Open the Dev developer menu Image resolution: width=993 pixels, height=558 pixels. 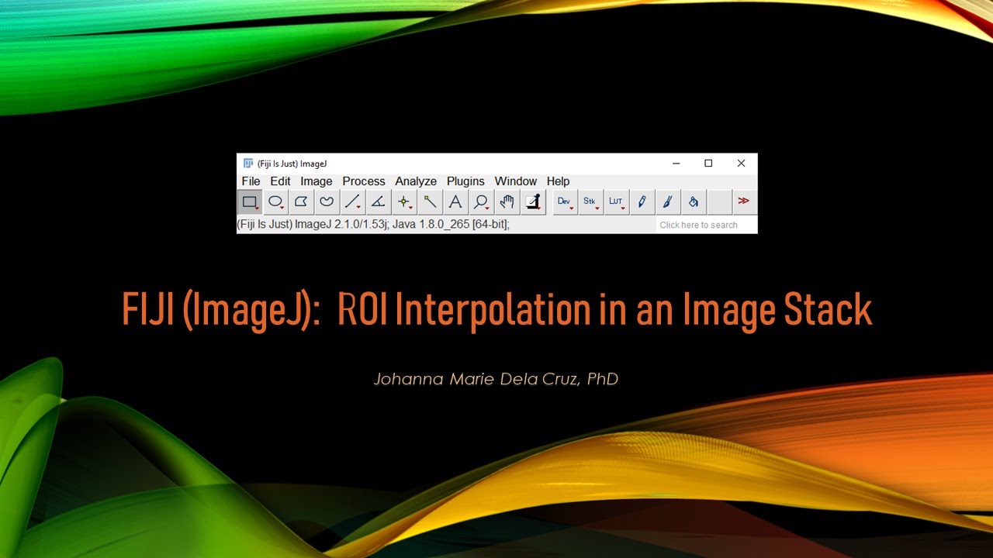(x=564, y=201)
